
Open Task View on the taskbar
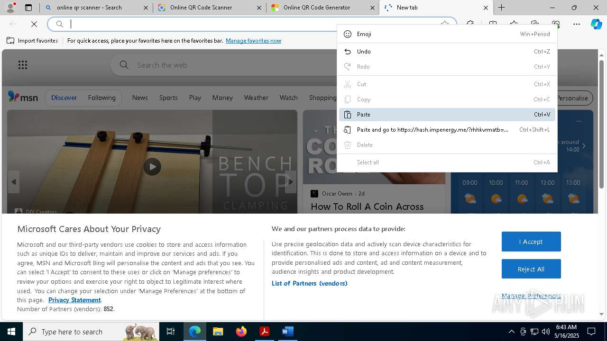point(171,332)
